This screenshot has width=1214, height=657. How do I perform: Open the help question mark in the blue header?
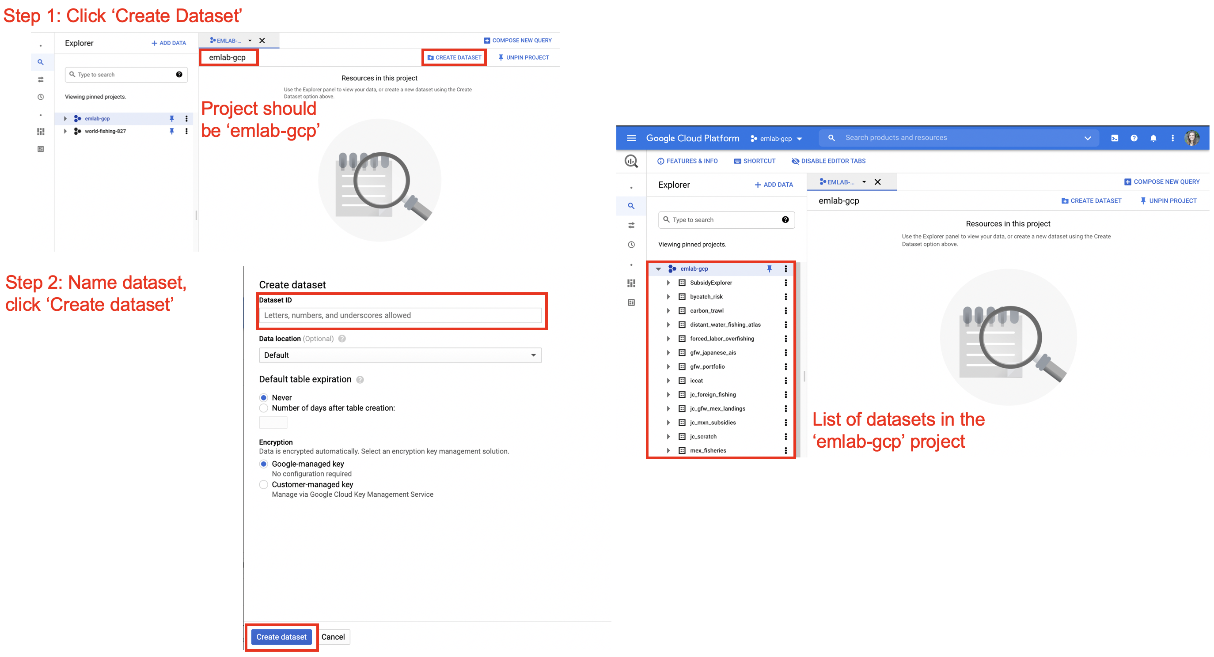point(1134,138)
